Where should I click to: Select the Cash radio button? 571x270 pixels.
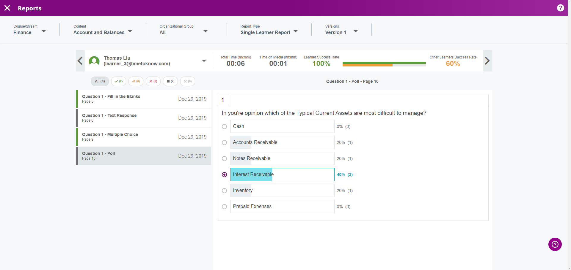(225, 127)
